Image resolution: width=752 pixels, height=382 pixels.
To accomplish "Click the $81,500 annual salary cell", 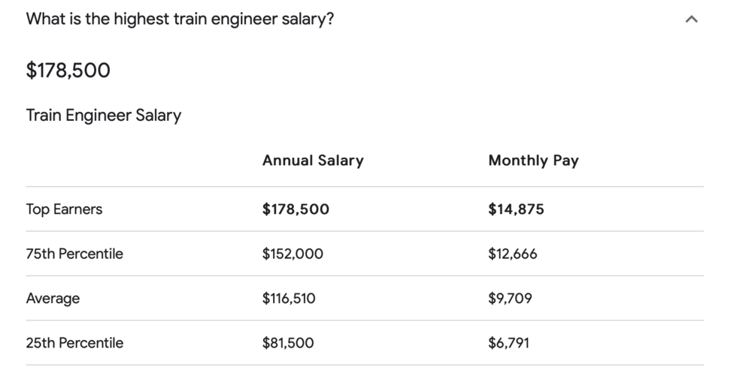I will (288, 343).
